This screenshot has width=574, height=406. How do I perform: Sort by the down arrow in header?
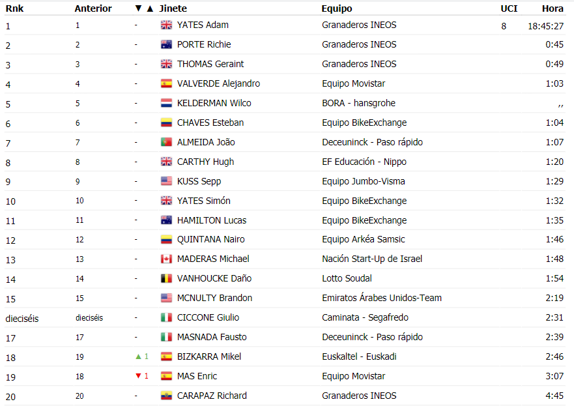point(138,8)
